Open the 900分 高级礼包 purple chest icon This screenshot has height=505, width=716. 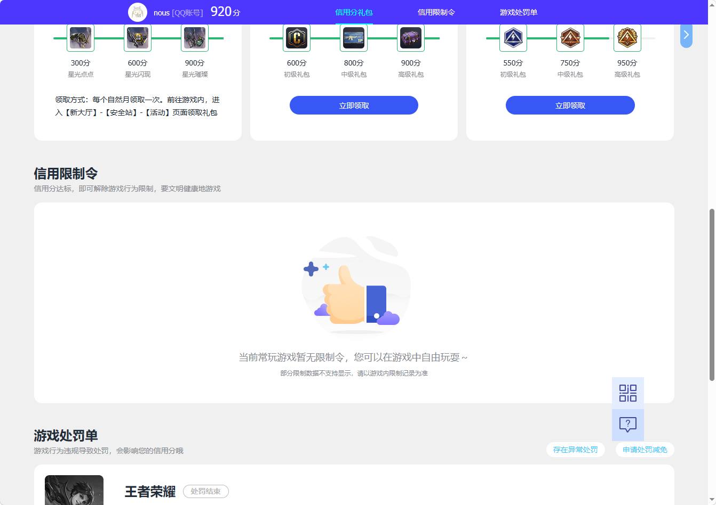[411, 38]
